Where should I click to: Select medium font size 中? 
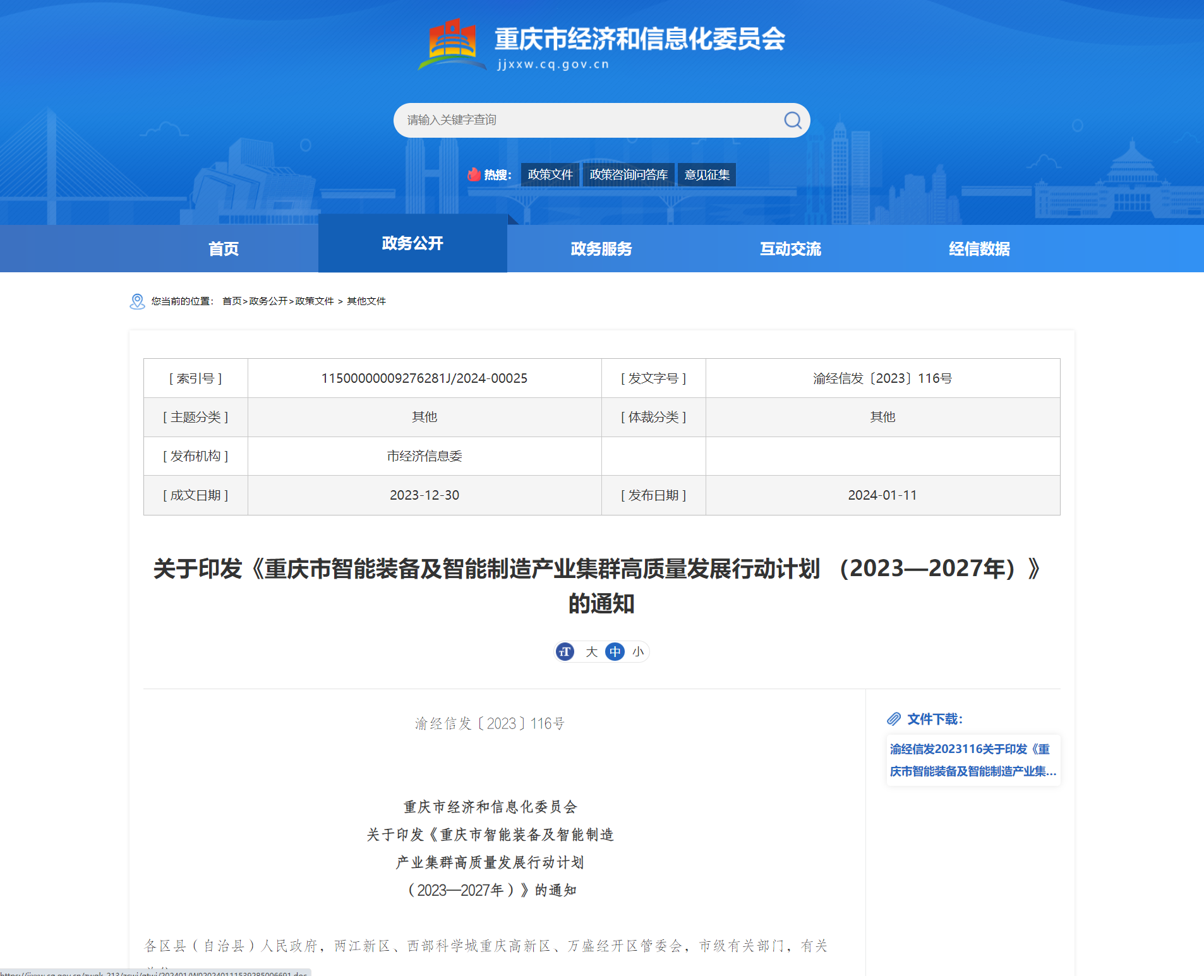615,651
